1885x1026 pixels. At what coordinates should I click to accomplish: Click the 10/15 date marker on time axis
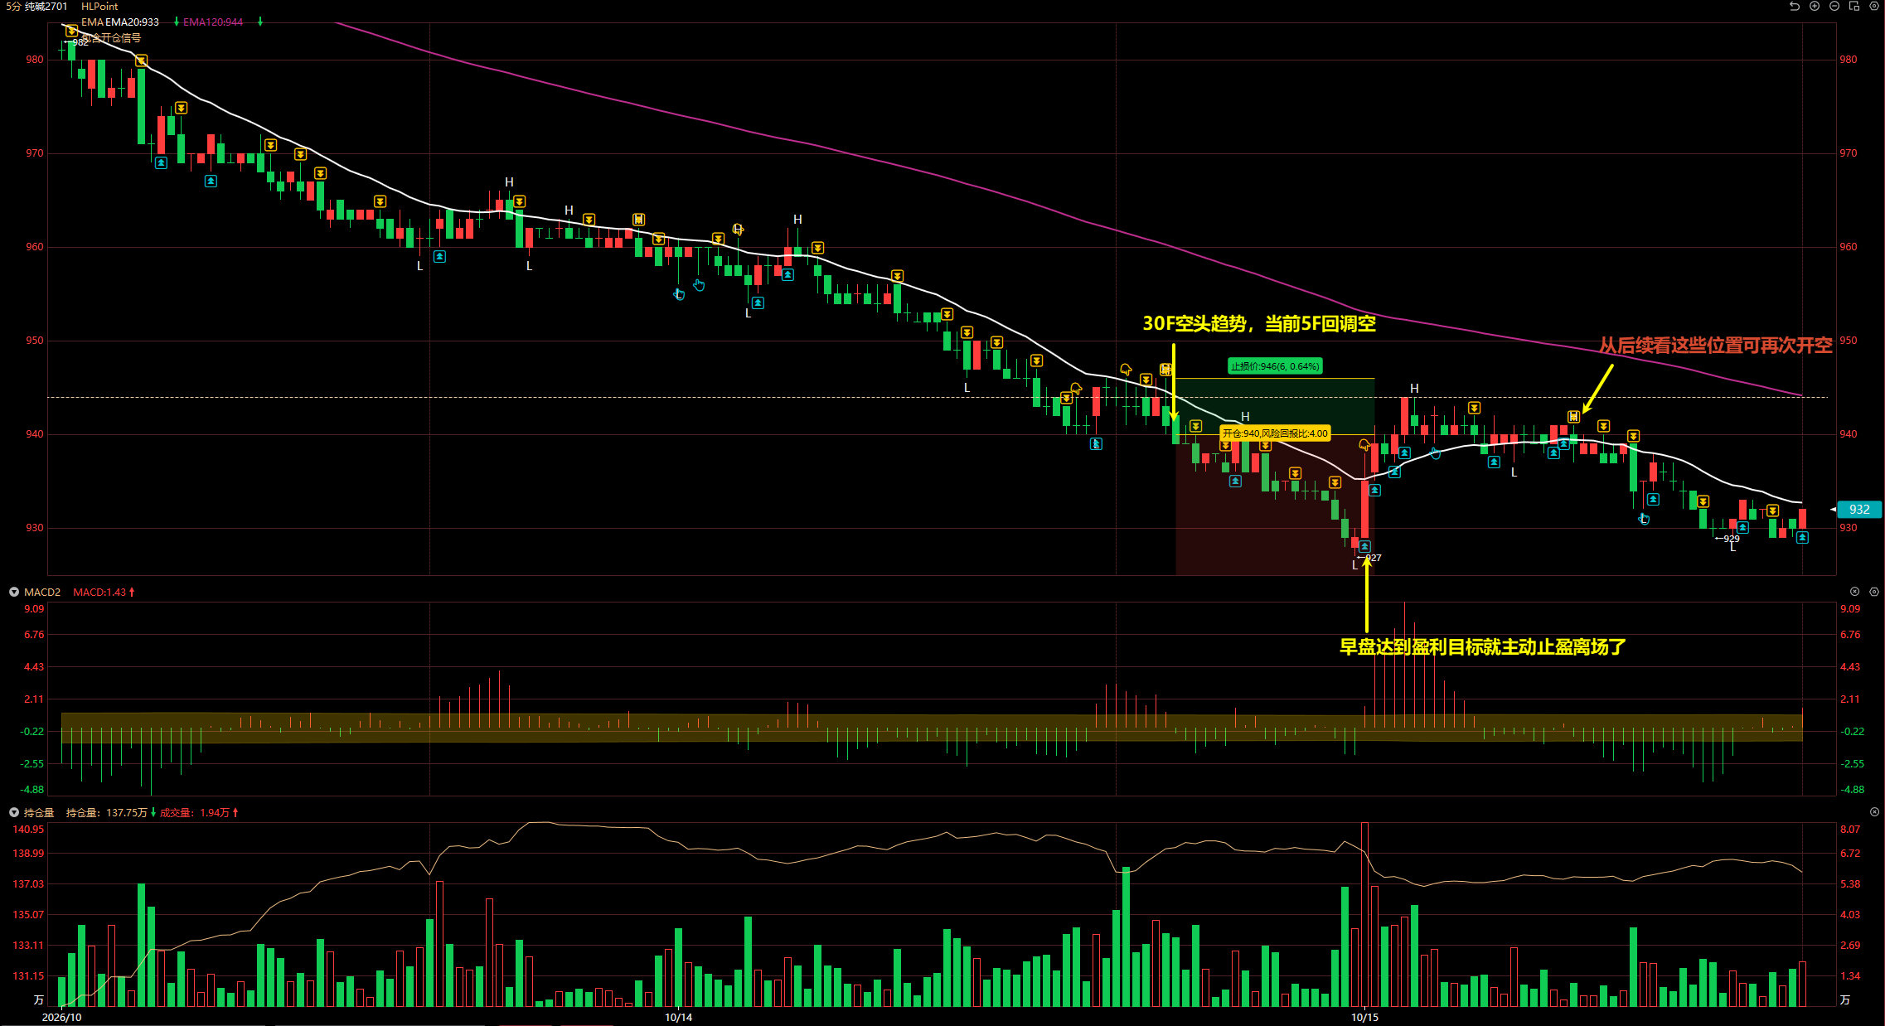(x=1364, y=1017)
